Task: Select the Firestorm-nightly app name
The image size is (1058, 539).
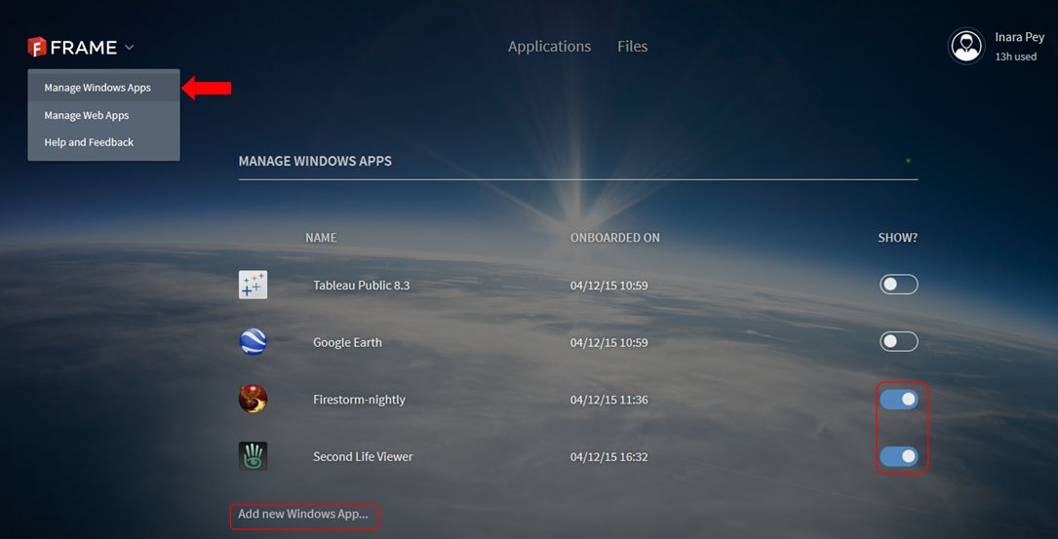Action: click(359, 400)
